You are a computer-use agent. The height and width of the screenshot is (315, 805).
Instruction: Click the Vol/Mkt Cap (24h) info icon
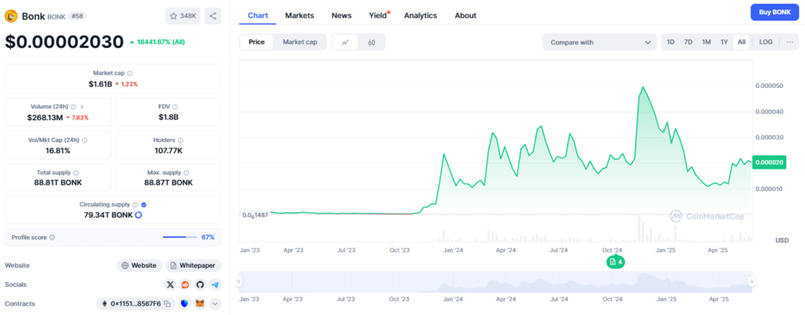pos(85,140)
